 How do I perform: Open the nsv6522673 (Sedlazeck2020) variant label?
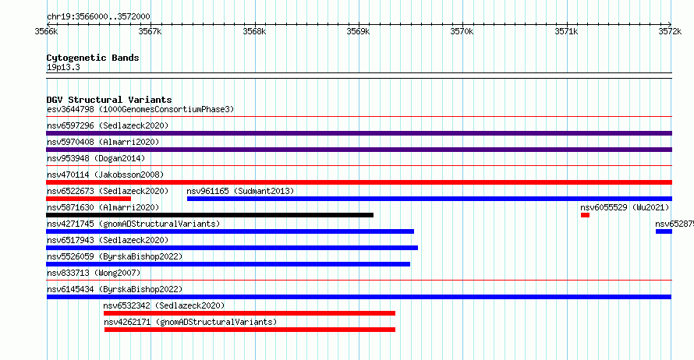[x=108, y=191]
